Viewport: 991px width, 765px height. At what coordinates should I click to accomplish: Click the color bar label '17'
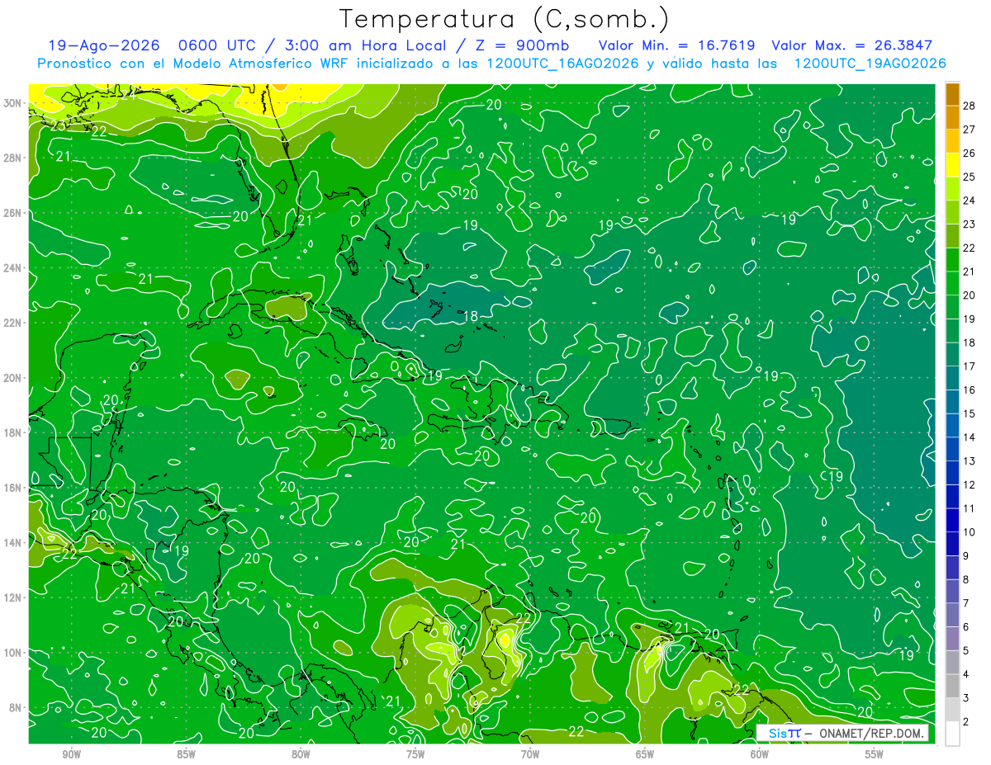[x=970, y=366]
